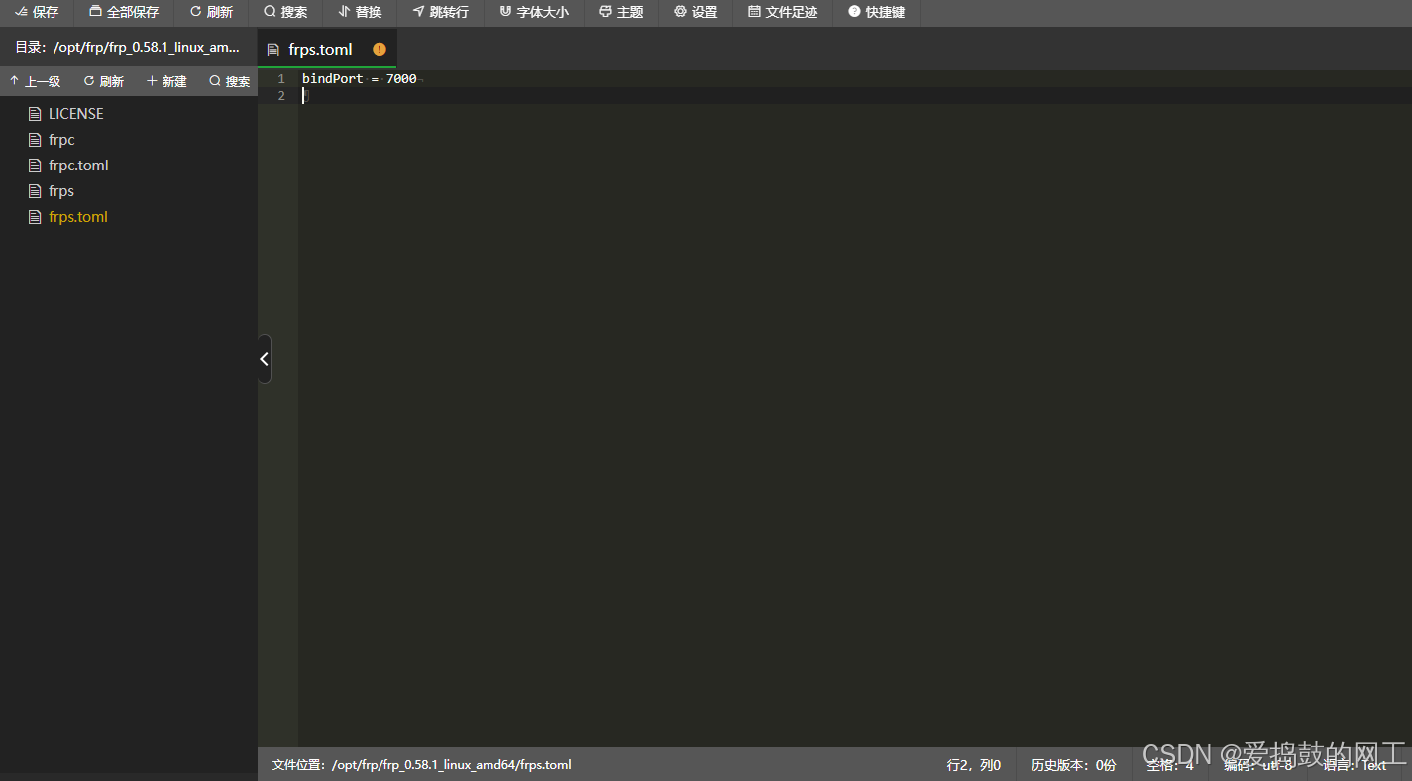
Task: Click the 文件位置 file path in status bar
Action: pyautogui.click(x=422, y=765)
